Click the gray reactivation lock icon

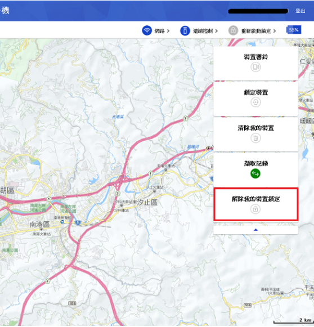point(233,30)
